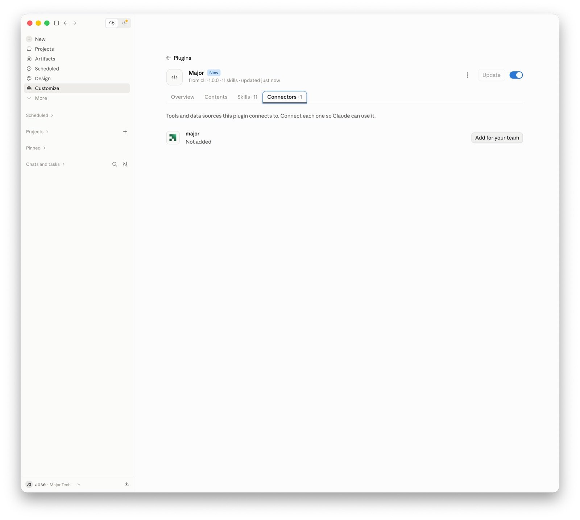The image size is (580, 520).
Task: Click the Update button
Action: tap(491, 75)
